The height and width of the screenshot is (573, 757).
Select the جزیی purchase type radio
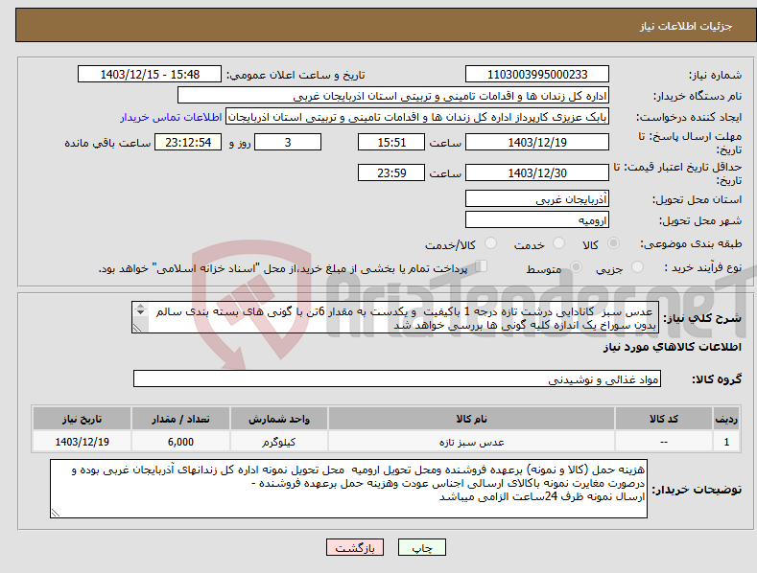(x=637, y=266)
